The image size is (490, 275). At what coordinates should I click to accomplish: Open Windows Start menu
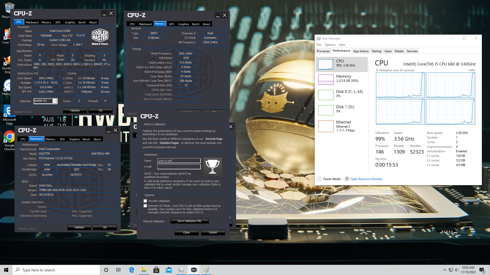[x=6, y=270]
